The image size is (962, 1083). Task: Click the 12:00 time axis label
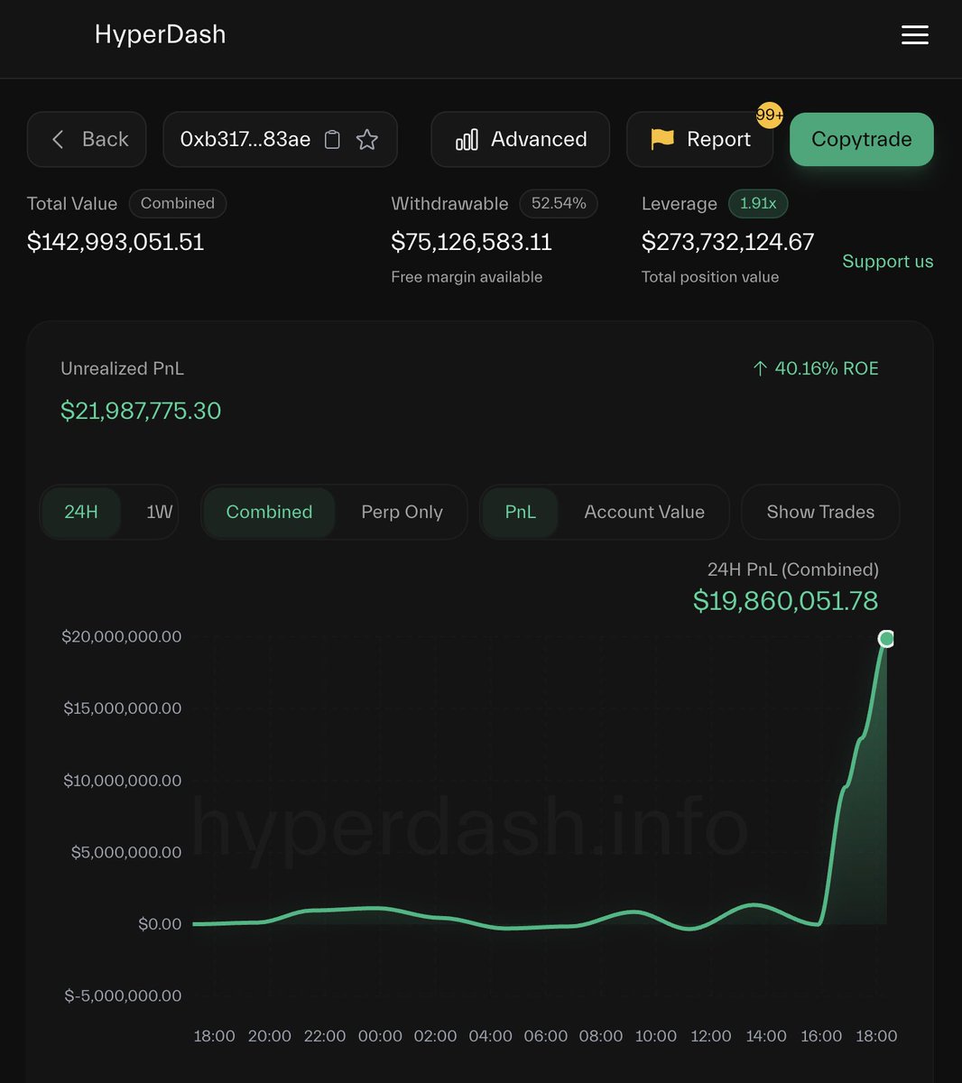[x=711, y=1036]
